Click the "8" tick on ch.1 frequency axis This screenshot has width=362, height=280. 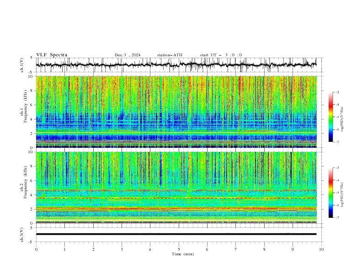[x=32, y=91]
